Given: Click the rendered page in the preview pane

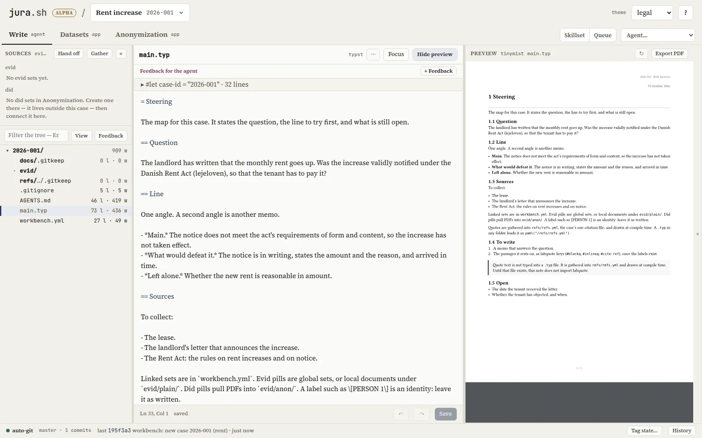Looking at the screenshot, I should pyautogui.click(x=579, y=222).
